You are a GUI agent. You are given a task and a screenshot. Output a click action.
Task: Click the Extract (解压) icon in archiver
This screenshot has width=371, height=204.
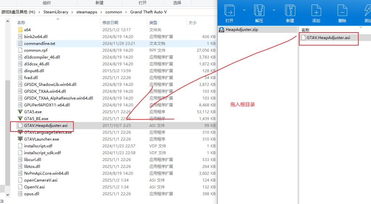point(259,10)
